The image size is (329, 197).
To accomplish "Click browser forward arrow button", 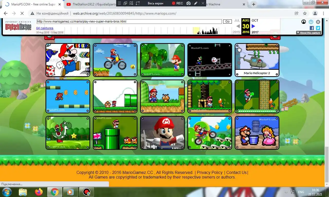I will (x=14, y=13).
